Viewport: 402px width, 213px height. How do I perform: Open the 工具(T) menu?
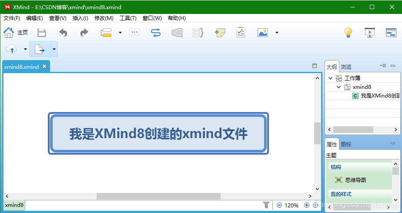coord(128,18)
